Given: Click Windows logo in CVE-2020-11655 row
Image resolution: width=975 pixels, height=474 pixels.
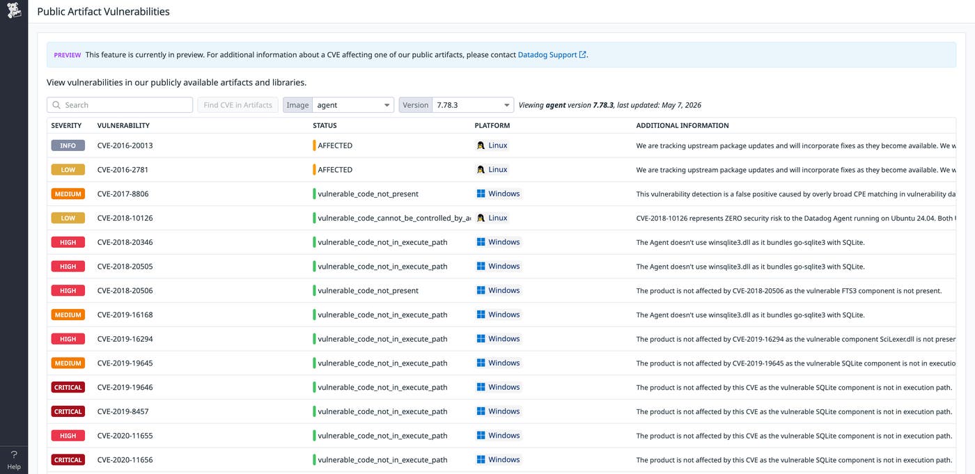Looking at the screenshot, I should [x=481, y=436].
